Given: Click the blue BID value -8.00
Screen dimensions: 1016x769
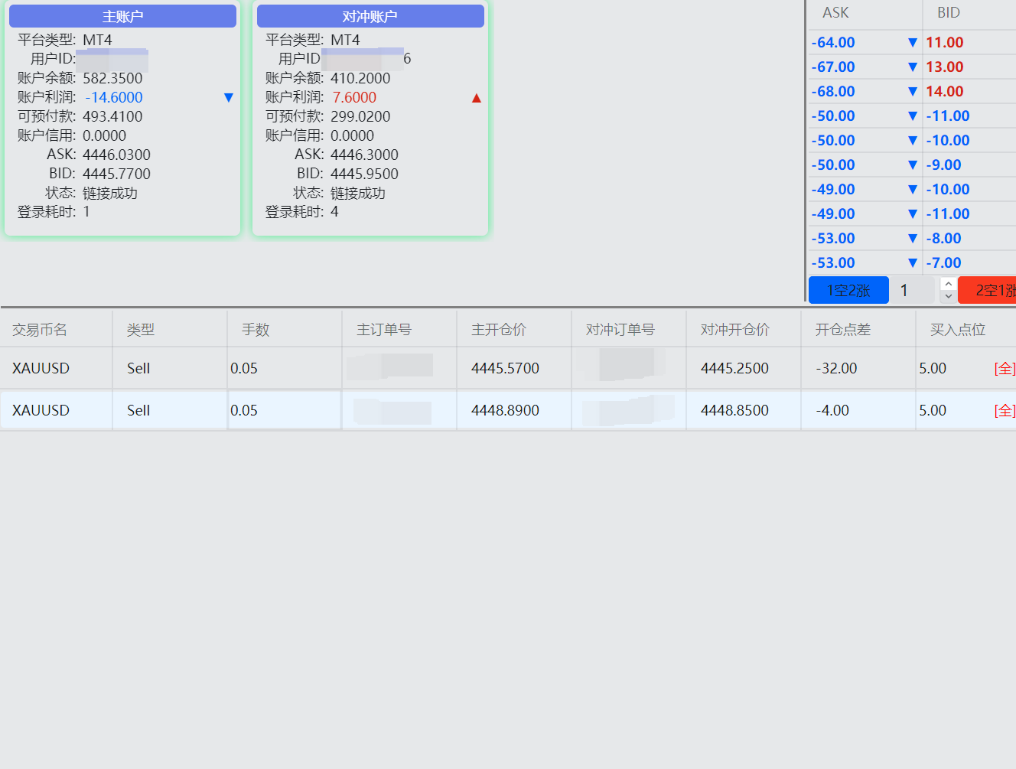Looking at the screenshot, I should point(943,239).
